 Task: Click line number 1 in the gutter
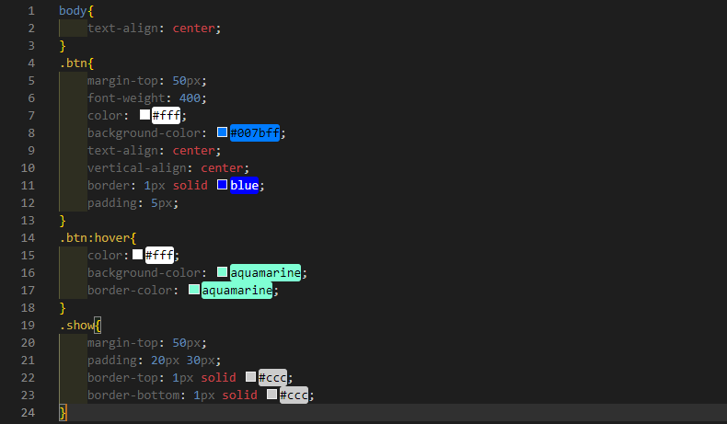point(31,11)
